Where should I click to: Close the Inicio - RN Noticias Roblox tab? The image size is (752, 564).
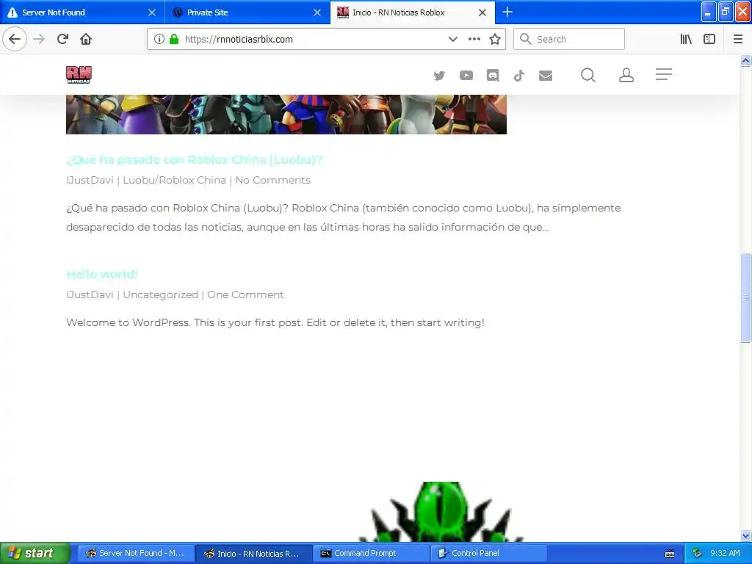click(482, 12)
